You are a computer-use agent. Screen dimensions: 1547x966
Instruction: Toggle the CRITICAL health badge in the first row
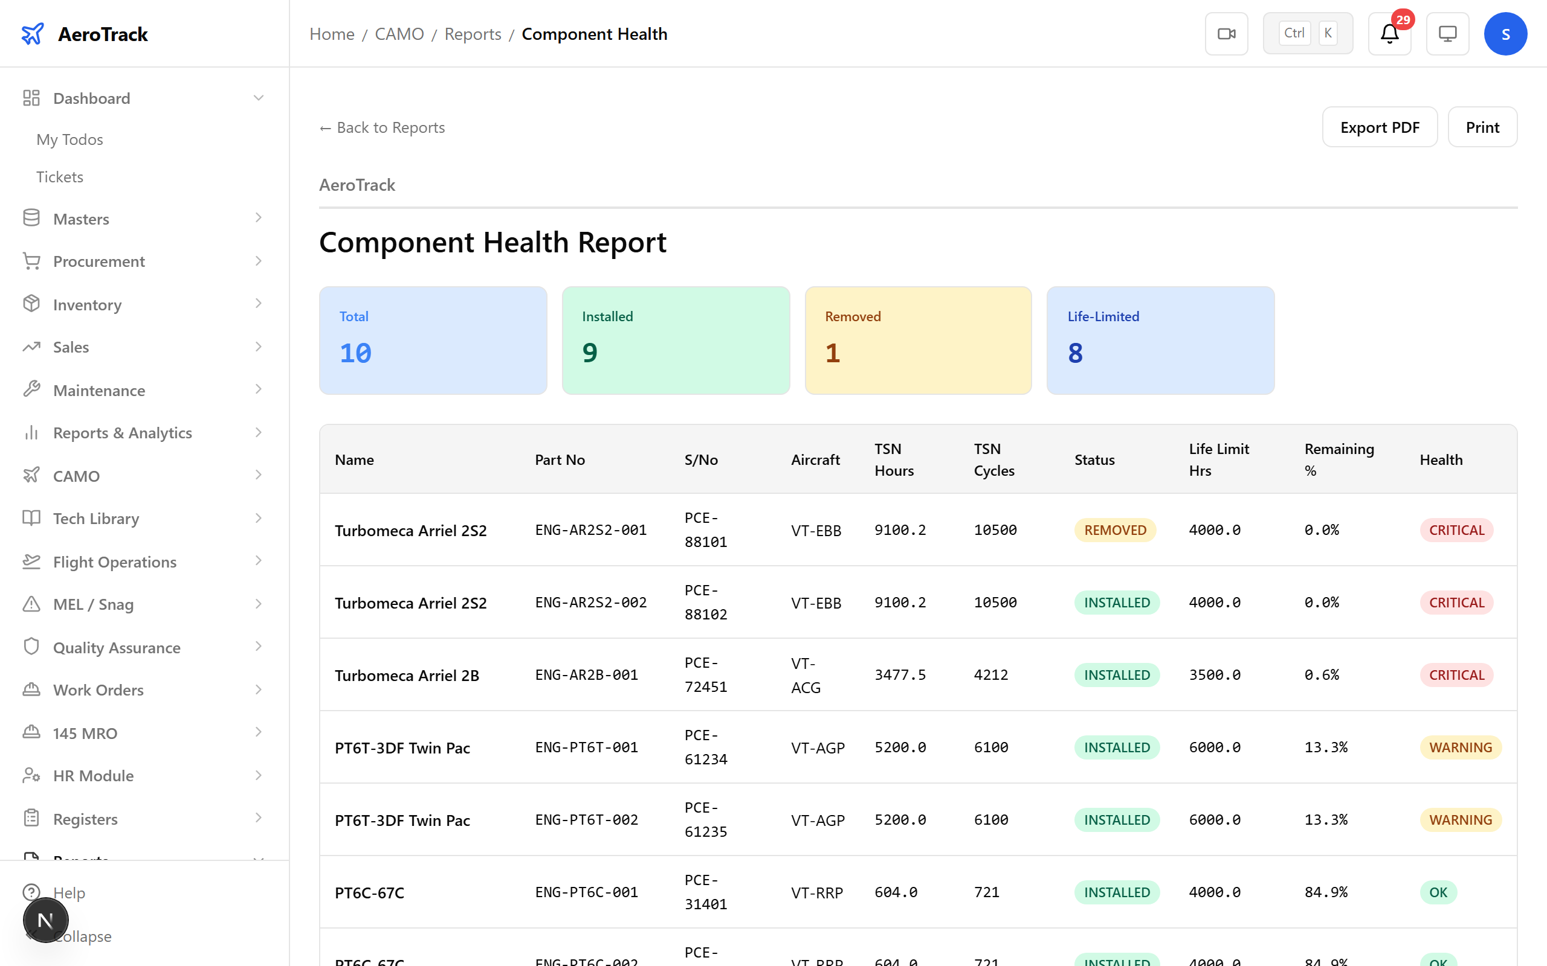[x=1456, y=529]
